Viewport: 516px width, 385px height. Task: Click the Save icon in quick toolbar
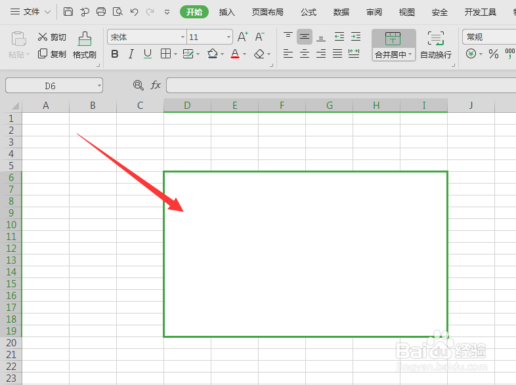(68, 12)
